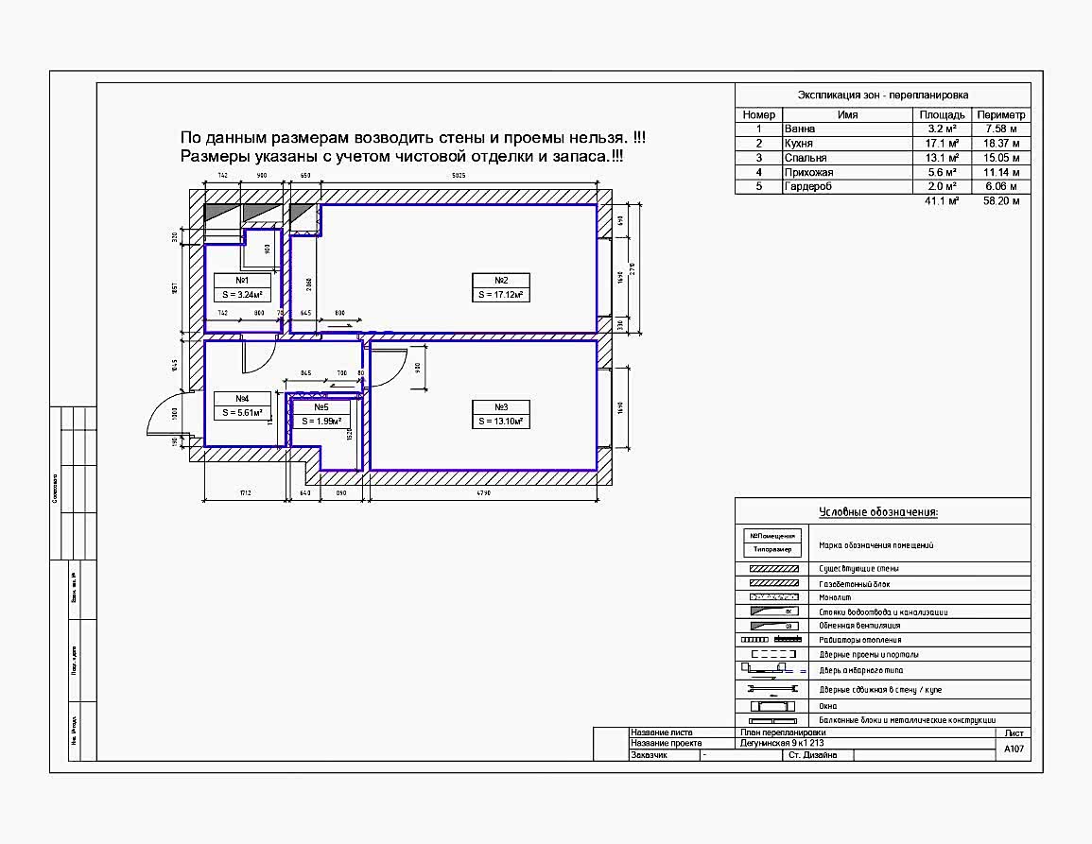Select the window symbol in the legend
Viewport: 1092px width, 844px height.
click(773, 706)
